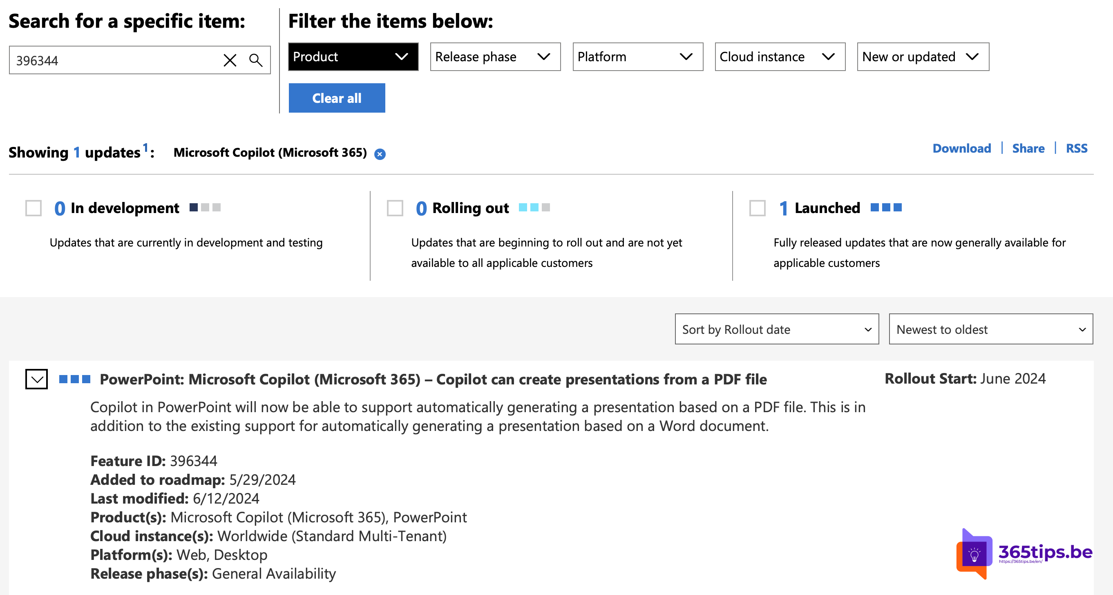
Task: Tick the Rolling out checkbox
Action: click(395, 208)
